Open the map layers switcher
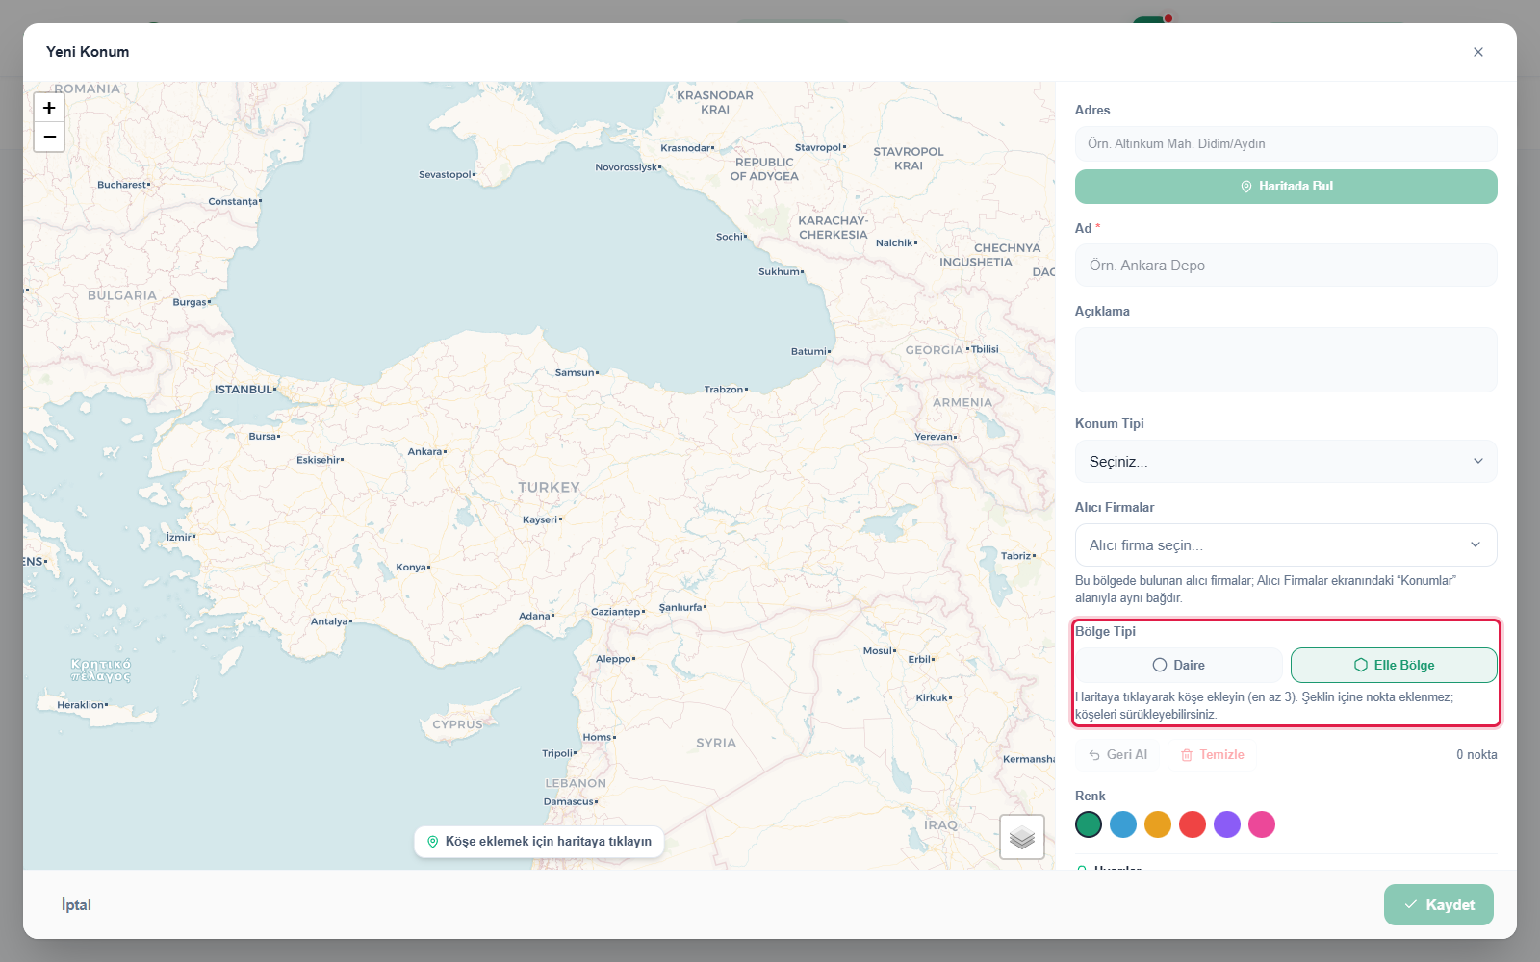 point(1022,837)
